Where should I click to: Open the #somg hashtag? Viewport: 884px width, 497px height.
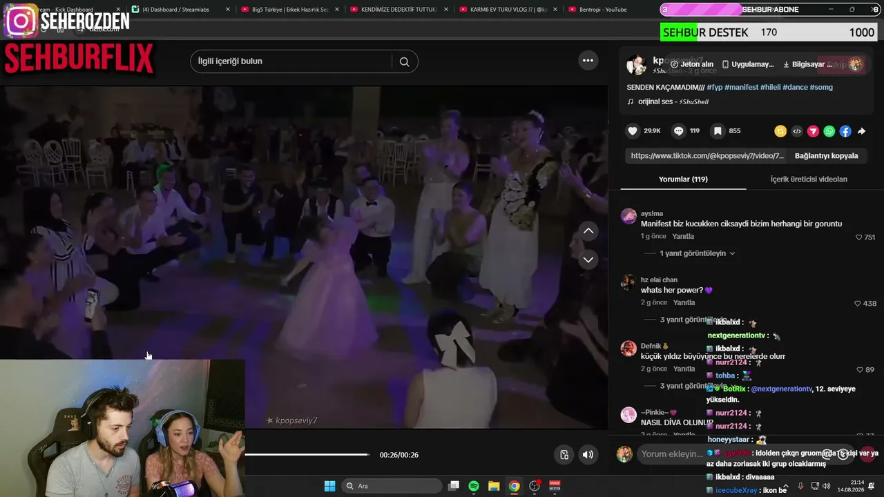coord(821,88)
